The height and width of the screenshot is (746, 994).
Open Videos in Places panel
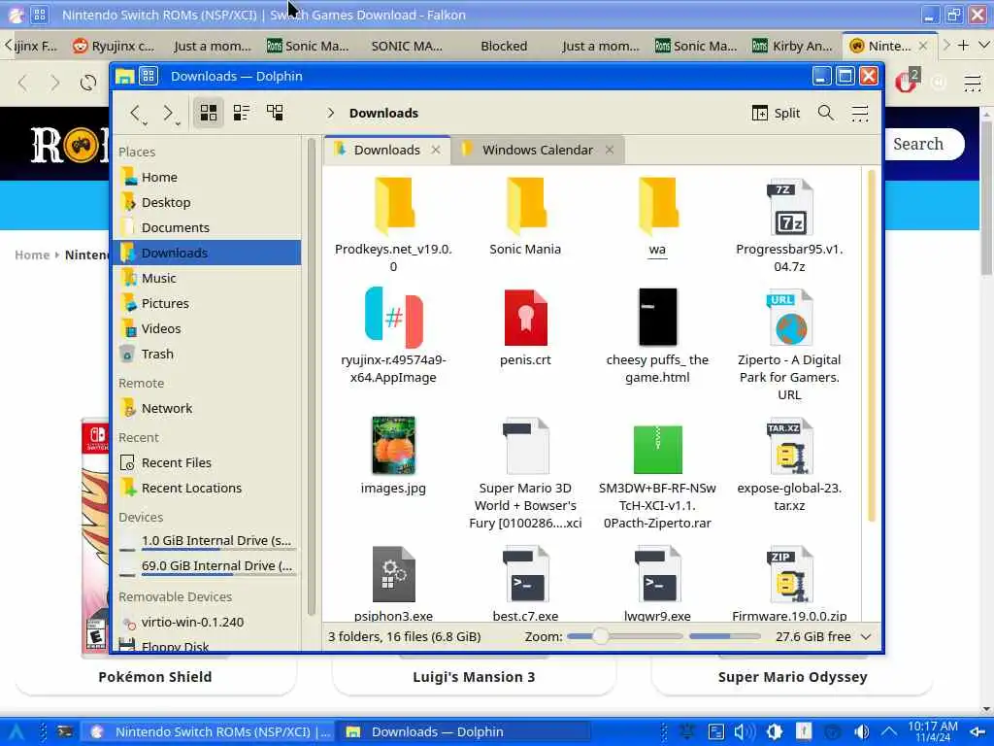click(208, 328)
